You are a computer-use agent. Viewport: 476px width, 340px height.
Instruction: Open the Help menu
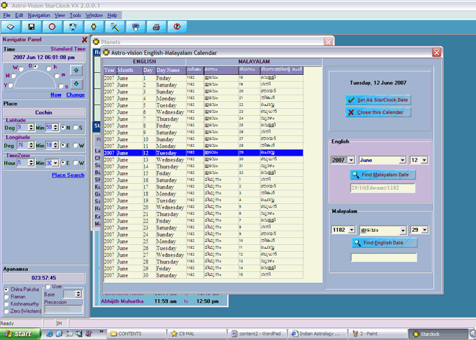coord(112,15)
